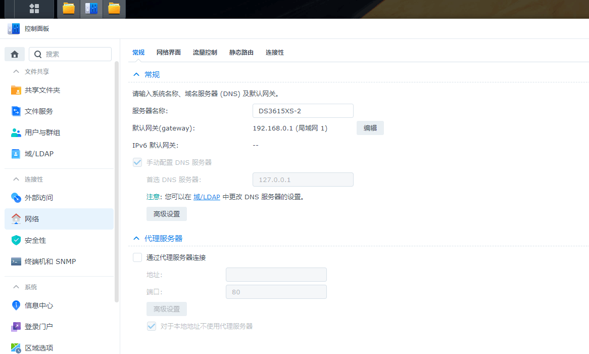Switch to 网络界面 (Network Interface) tab
589x354 pixels.
click(x=168, y=53)
